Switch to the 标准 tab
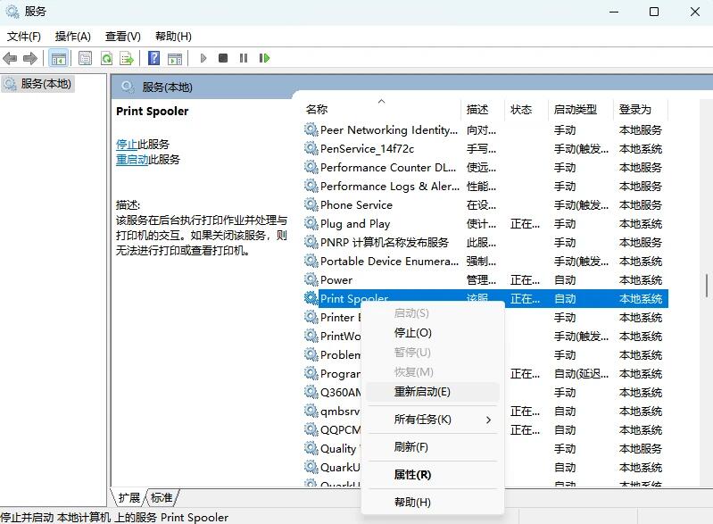 (162, 498)
